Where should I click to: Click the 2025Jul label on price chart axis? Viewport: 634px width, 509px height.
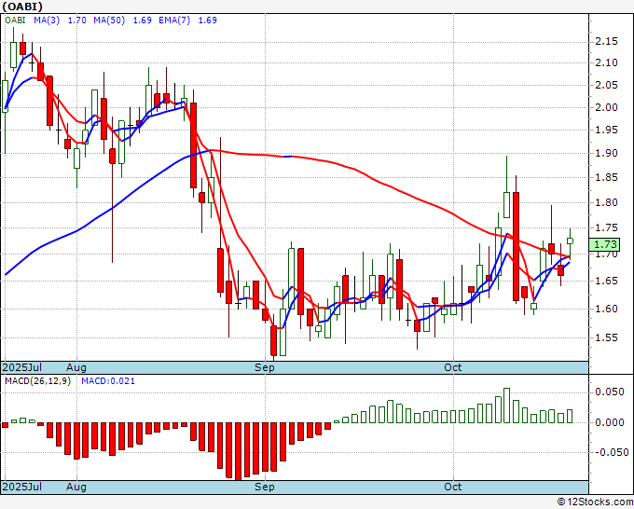(21, 367)
